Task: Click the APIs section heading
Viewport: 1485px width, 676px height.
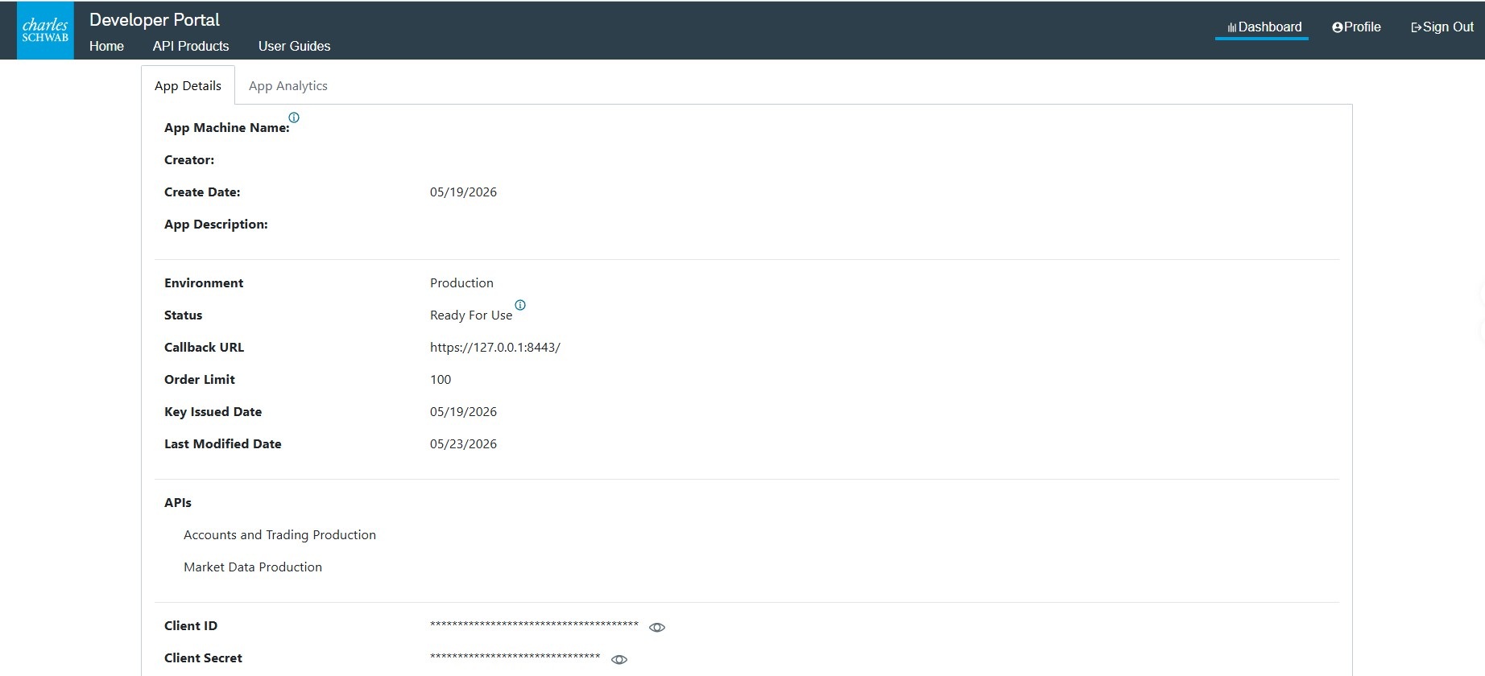Action: [x=178, y=503]
